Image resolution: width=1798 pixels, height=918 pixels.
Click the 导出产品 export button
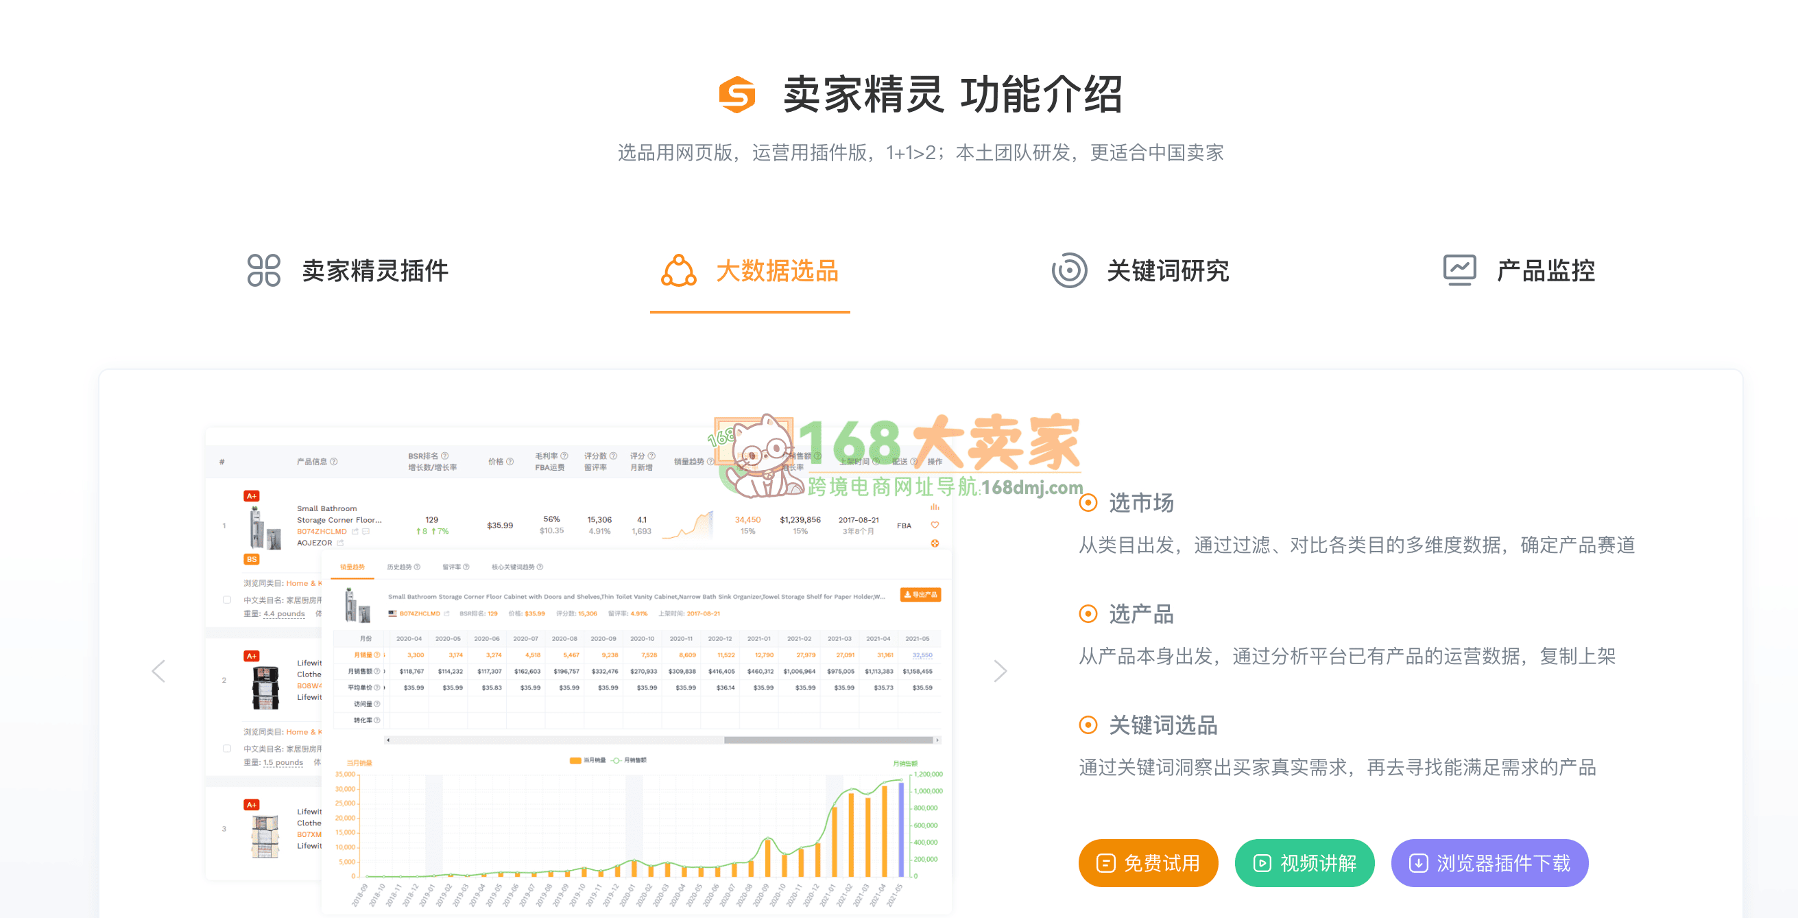[920, 594]
